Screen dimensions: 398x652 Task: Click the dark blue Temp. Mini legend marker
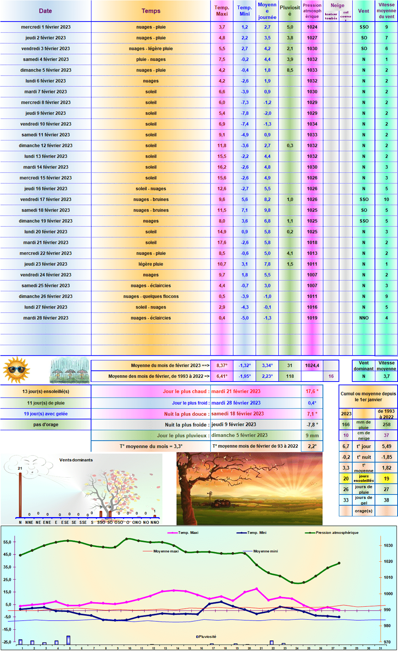pyautogui.click(x=242, y=533)
